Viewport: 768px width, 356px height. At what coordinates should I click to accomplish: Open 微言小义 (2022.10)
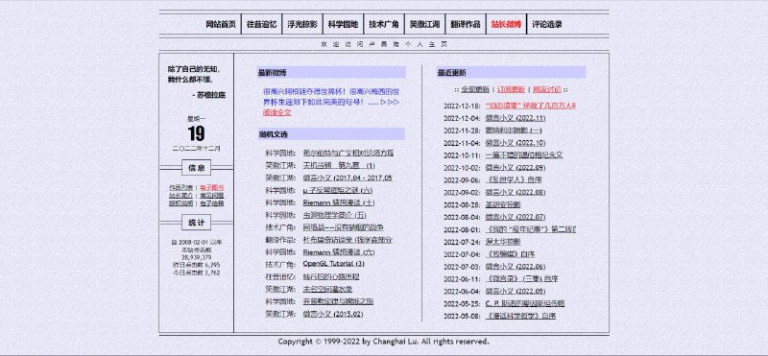[x=516, y=143]
